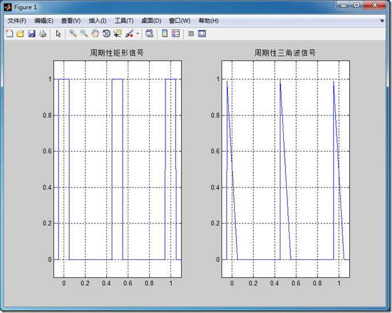
Task: Click inside the triangular wave plot axes
Action: (286, 169)
